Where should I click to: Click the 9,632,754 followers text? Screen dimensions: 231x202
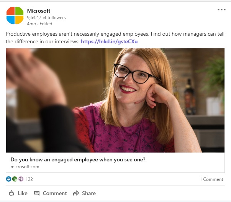tap(46, 18)
